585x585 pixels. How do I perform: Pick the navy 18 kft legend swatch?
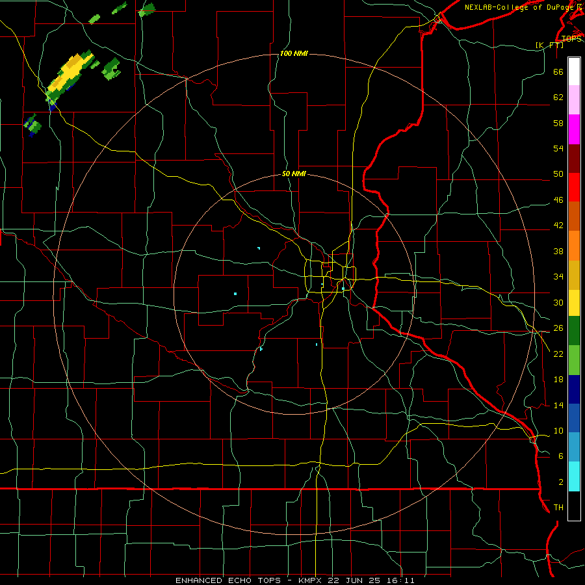(574, 389)
